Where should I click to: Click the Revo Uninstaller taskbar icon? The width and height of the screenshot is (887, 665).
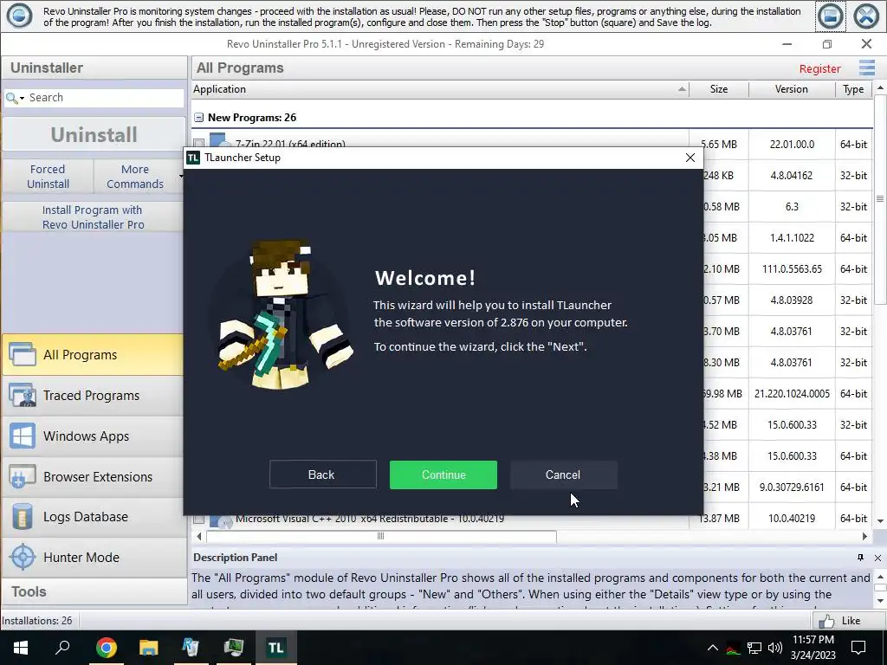point(191,648)
